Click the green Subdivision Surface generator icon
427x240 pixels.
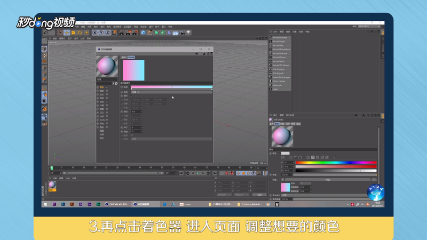point(156,33)
